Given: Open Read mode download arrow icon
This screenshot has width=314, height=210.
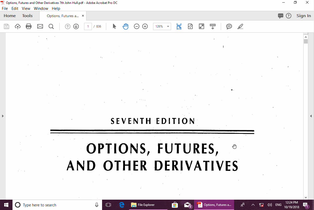Looking at the screenshot, I should 213,26.
